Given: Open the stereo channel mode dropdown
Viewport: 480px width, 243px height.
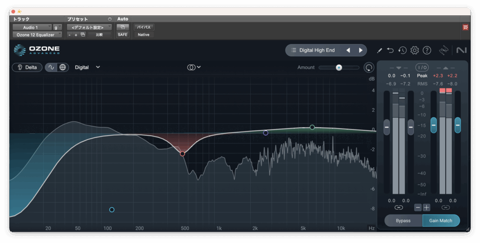Looking at the screenshot, I should pyautogui.click(x=194, y=67).
